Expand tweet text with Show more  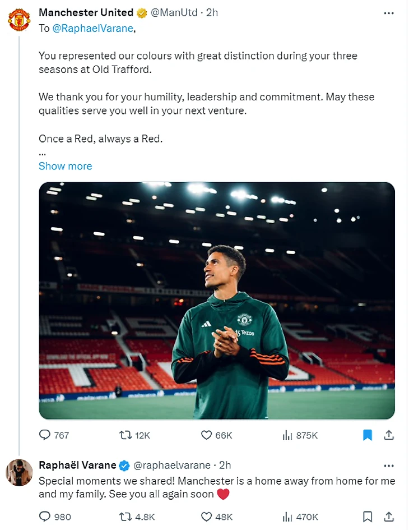pos(65,166)
